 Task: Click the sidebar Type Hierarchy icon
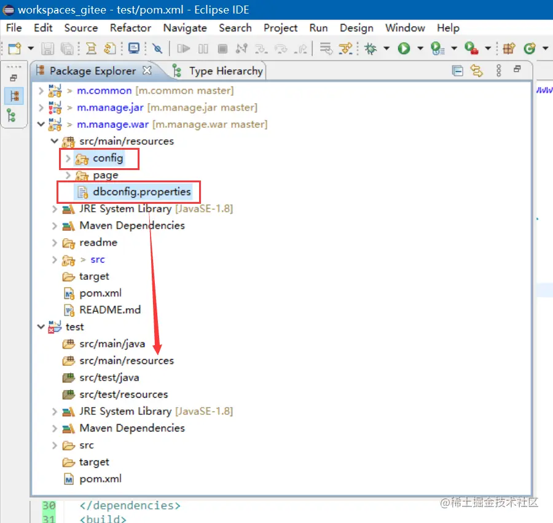(11, 115)
